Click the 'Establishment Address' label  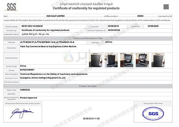(x=11, y=34)
